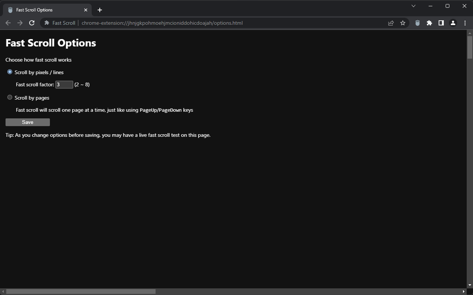Open the Extensions puzzle menu
This screenshot has width=473, height=295.
coord(429,23)
